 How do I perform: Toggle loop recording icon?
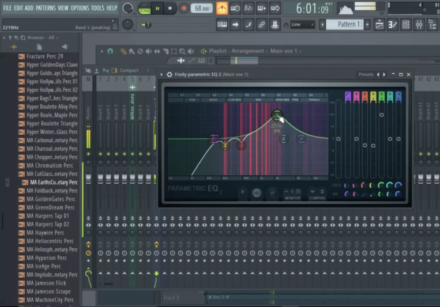point(274,8)
